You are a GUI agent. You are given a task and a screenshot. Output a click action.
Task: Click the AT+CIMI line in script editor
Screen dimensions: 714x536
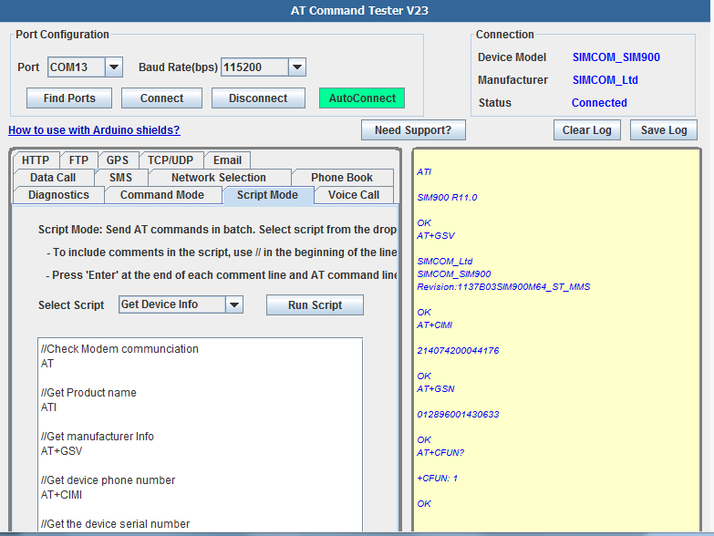pos(61,495)
